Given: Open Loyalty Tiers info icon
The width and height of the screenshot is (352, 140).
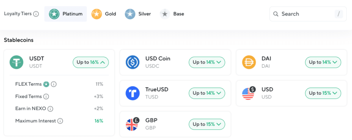Looking at the screenshot, I should [x=36, y=14].
